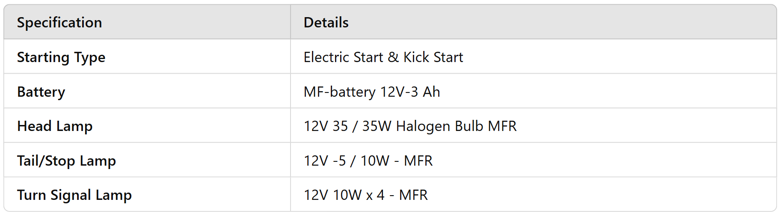Click the 12V 10W x 4 - MFR cell
Screen dimensions: 780x214
tap(365, 195)
